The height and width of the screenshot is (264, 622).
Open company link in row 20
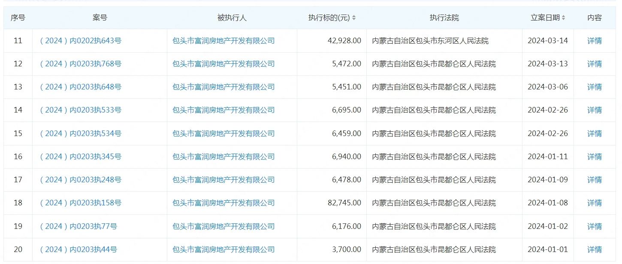[x=223, y=249]
